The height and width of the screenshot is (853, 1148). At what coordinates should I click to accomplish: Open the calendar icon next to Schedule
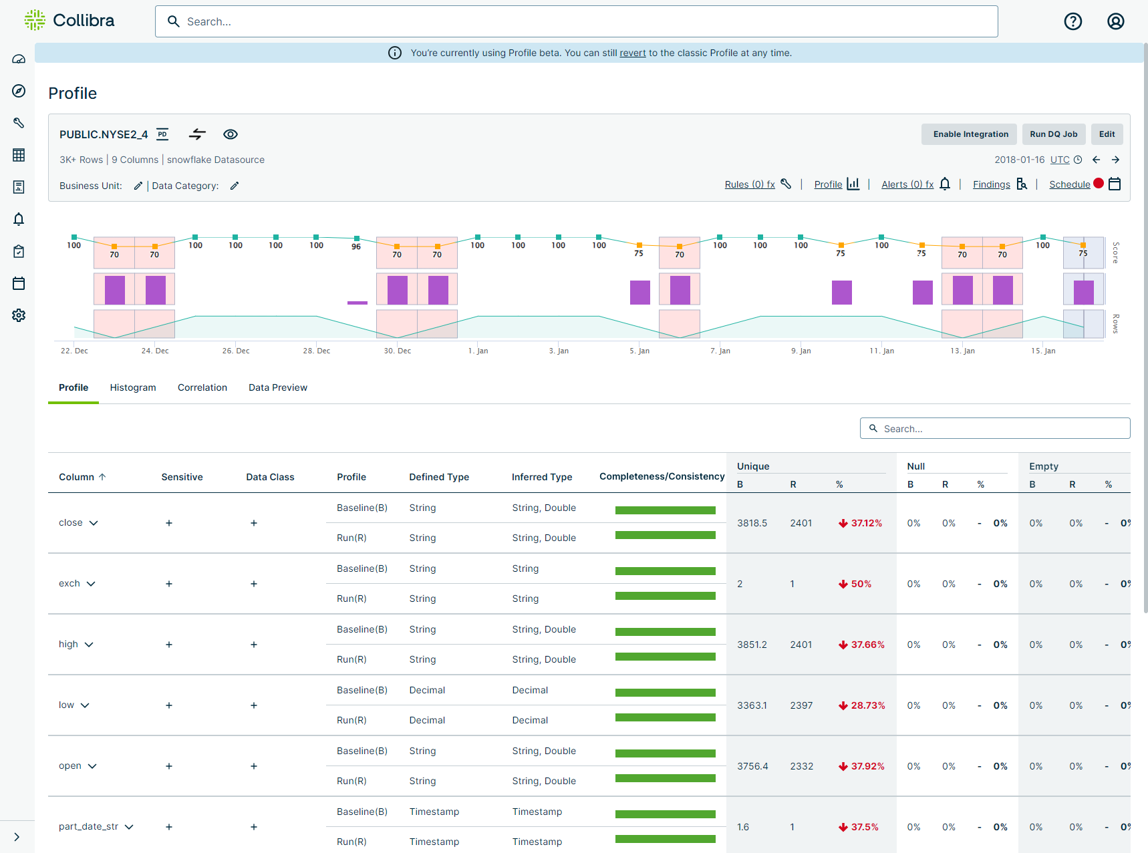tap(1114, 184)
